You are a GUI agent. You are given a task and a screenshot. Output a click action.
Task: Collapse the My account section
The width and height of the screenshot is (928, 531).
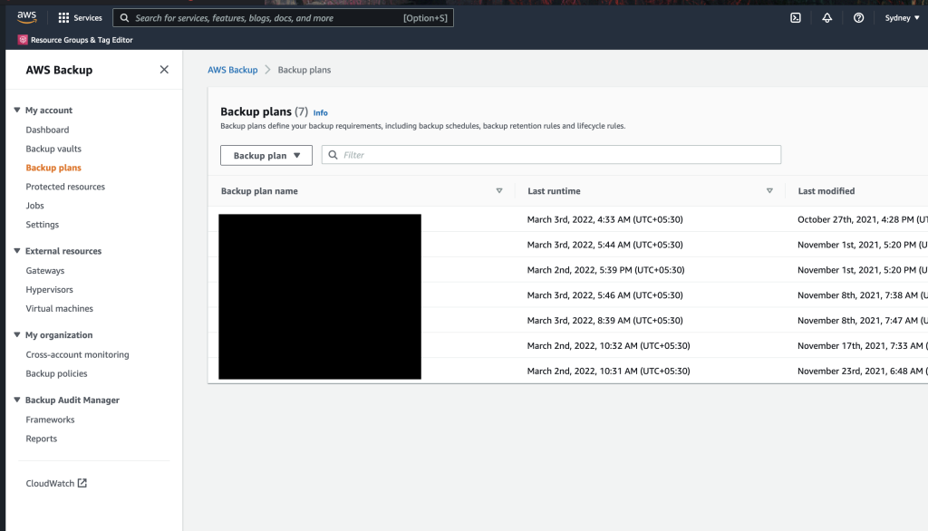16,110
